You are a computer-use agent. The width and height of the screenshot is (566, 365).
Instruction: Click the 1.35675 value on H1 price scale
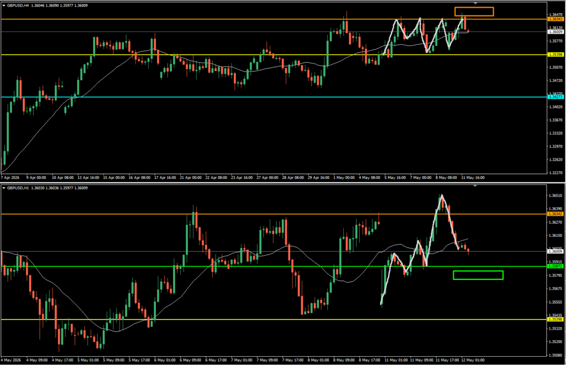click(555, 289)
